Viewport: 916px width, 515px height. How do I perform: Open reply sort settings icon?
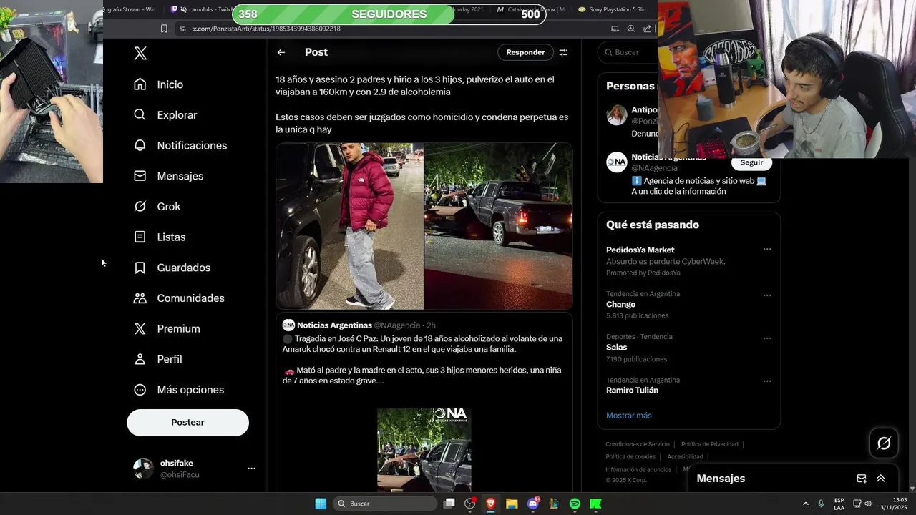tap(563, 52)
